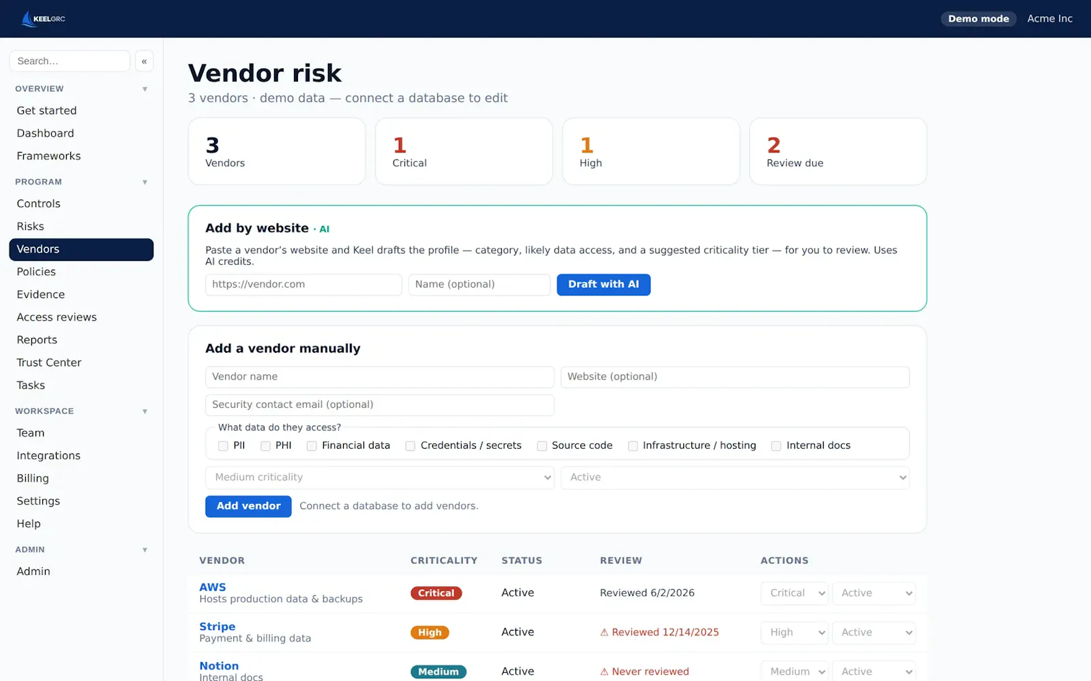Open the AWS vendor link
This screenshot has width=1091, height=681.
tap(213, 587)
